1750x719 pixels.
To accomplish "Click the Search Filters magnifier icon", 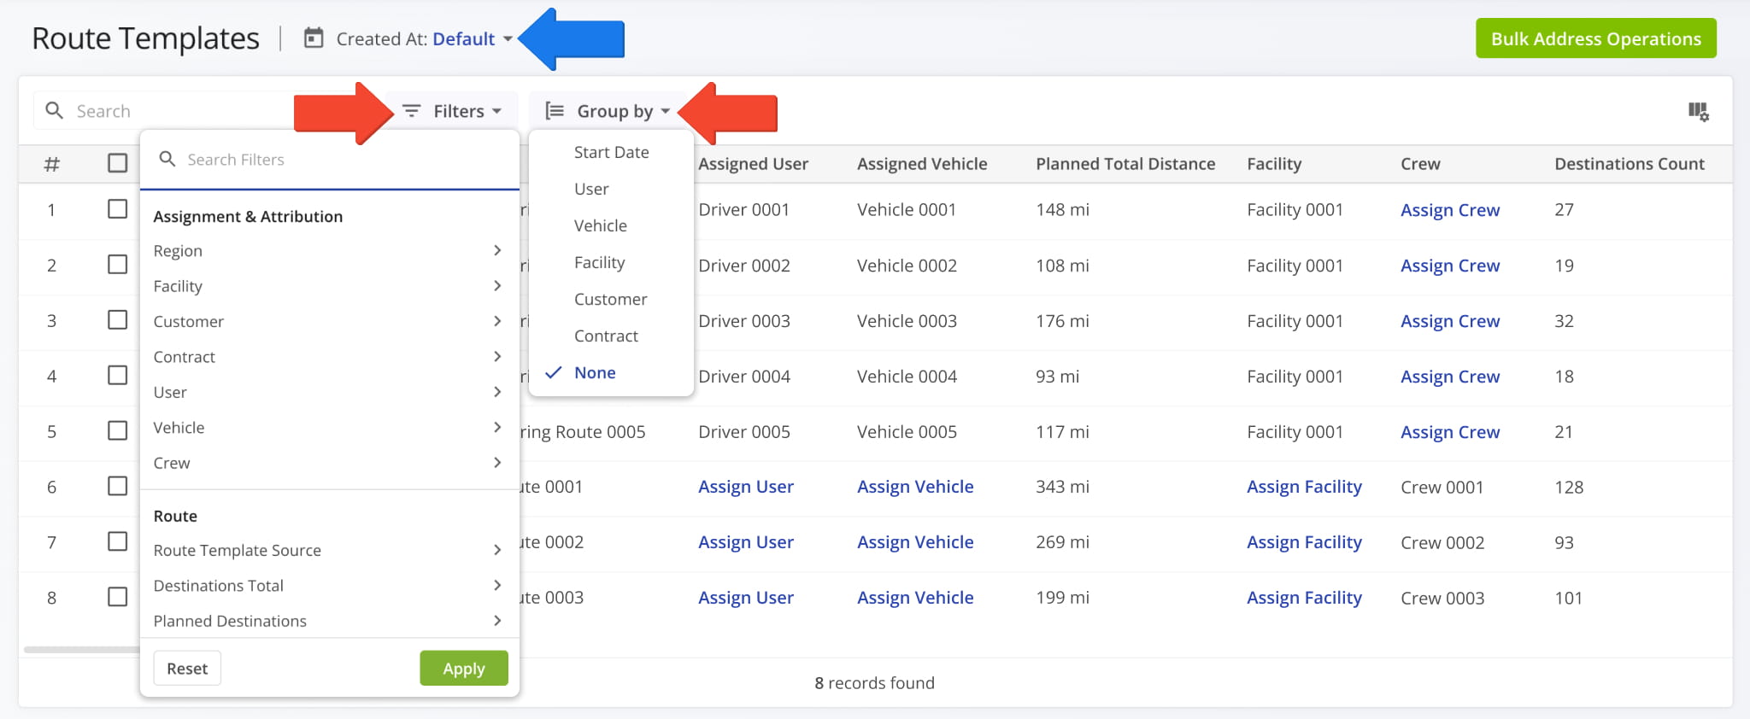I will [x=167, y=159].
